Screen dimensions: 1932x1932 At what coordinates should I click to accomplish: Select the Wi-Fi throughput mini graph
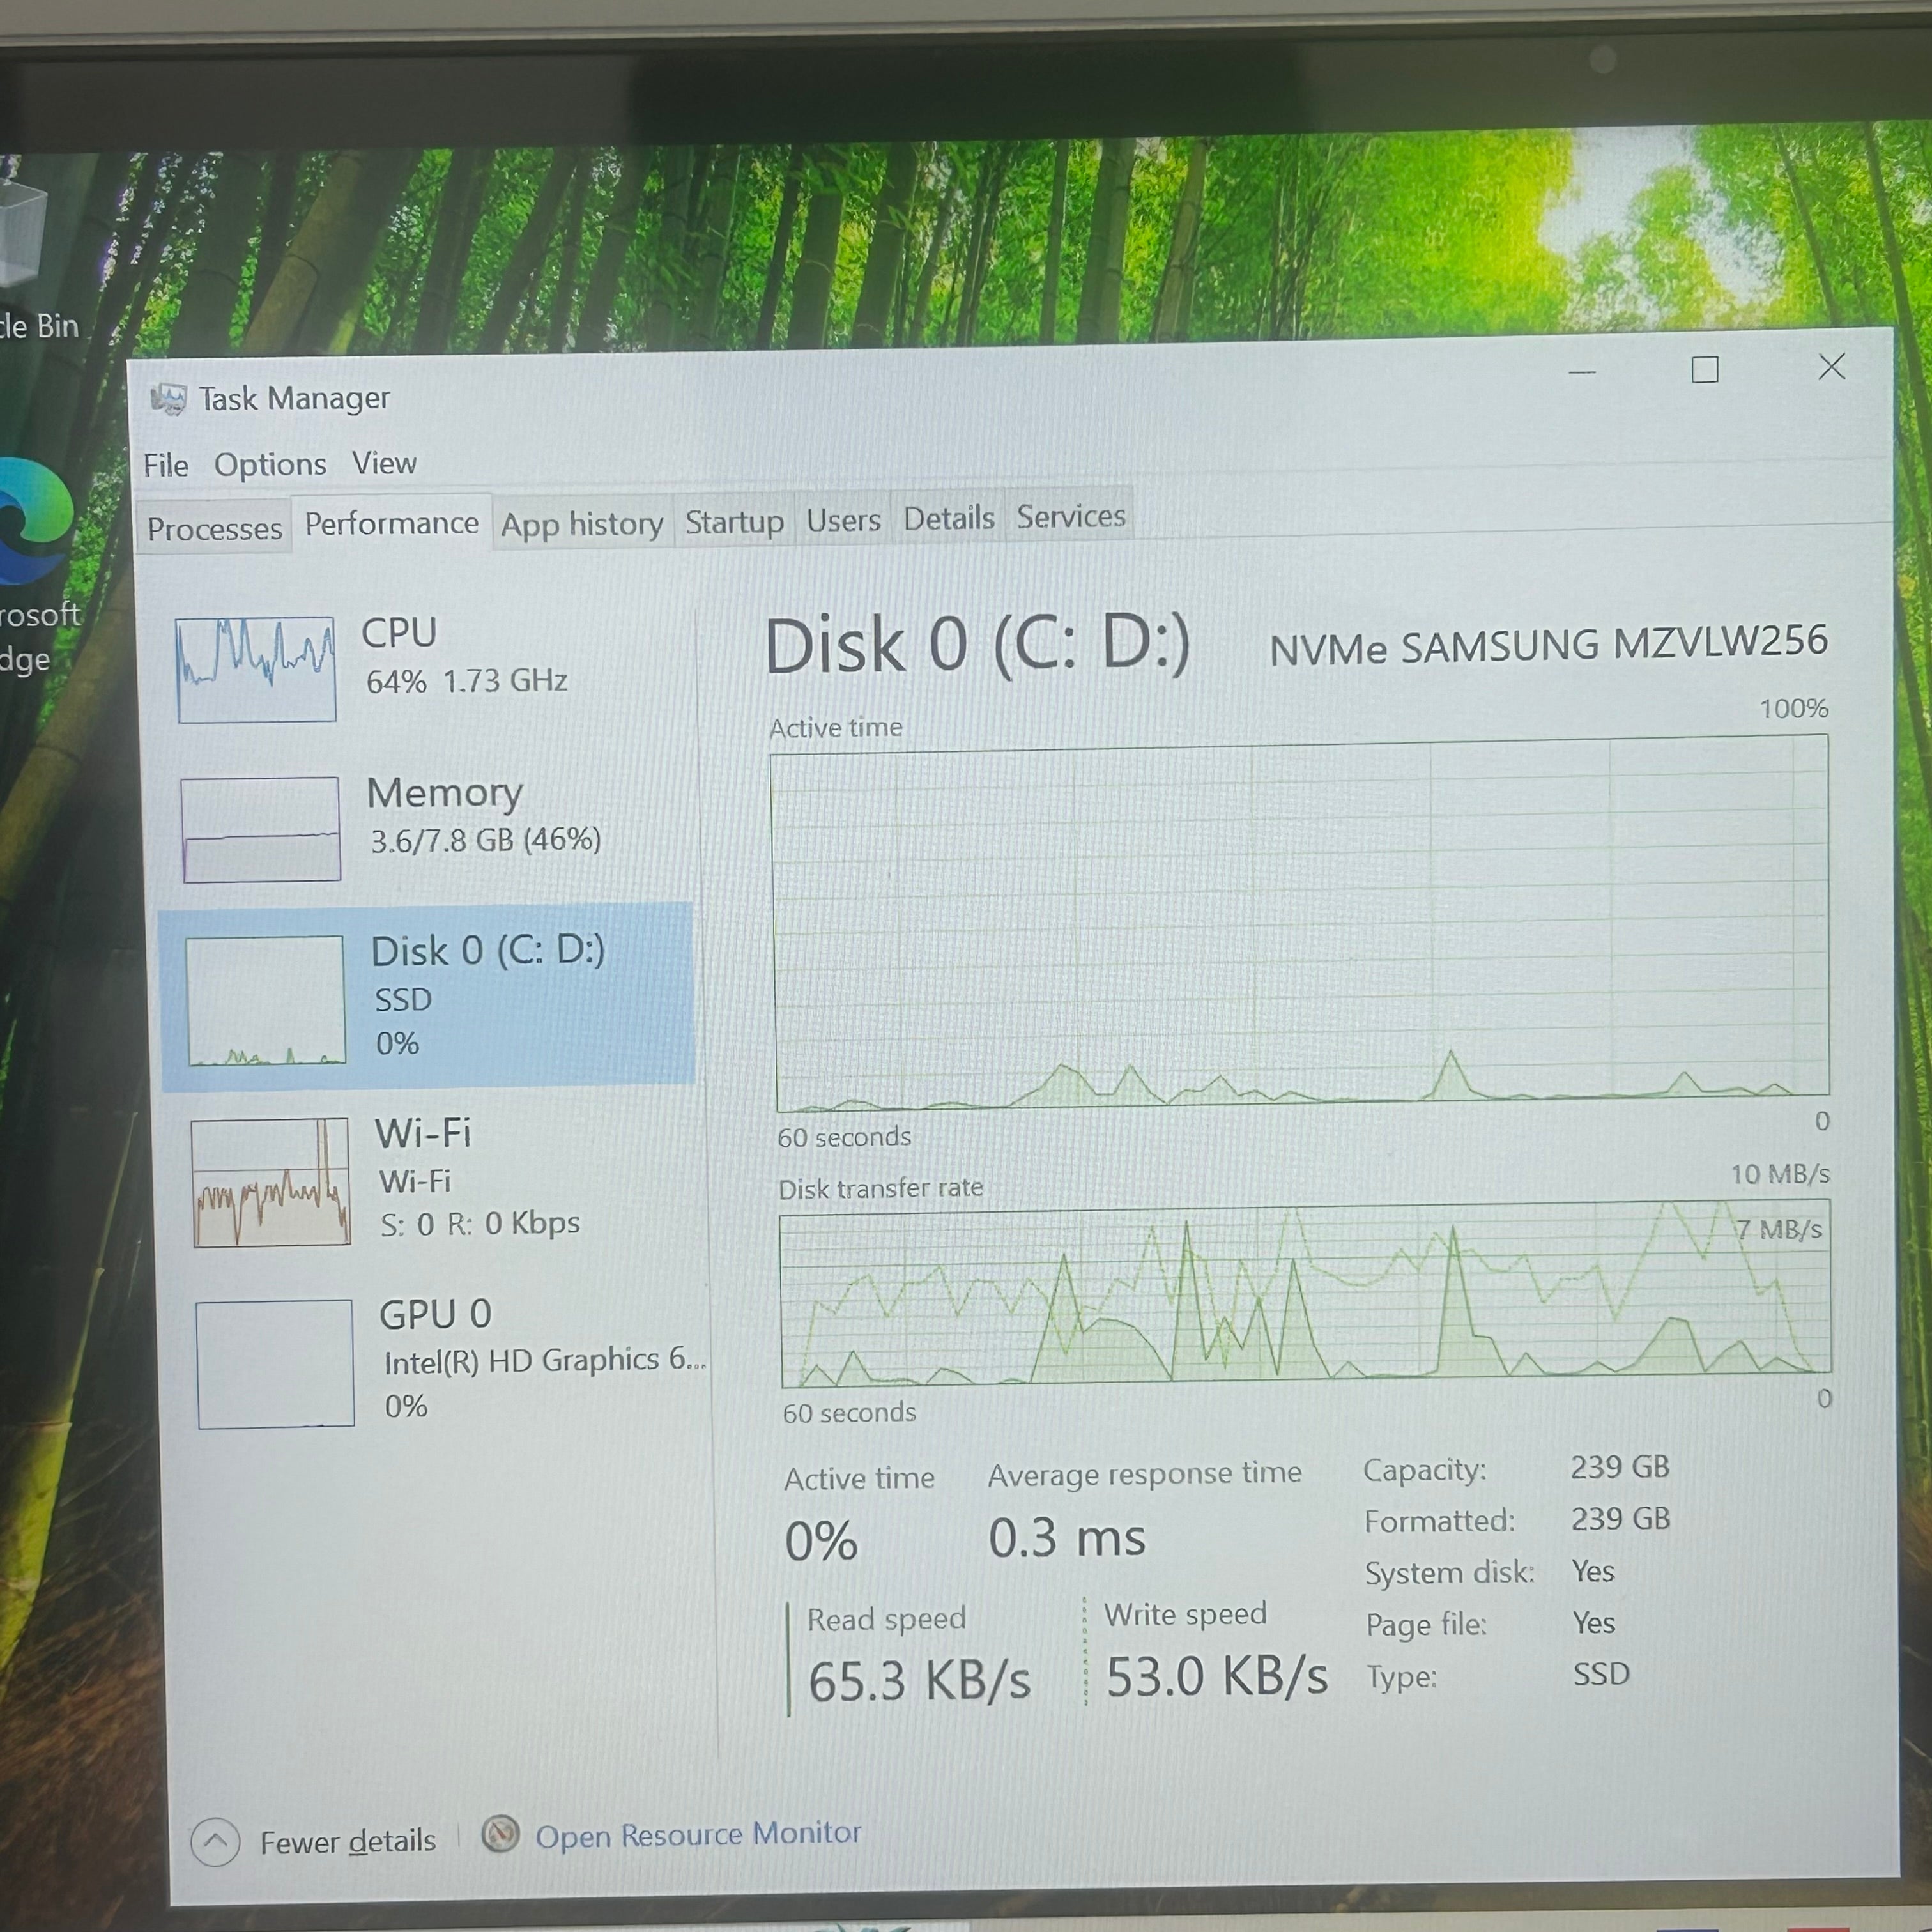(271, 1182)
